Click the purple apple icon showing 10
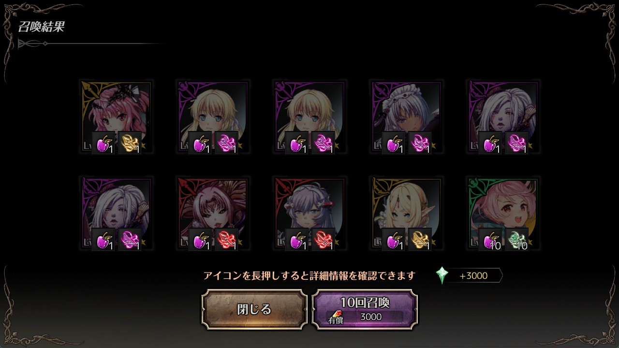This screenshot has width=619, height=348. coord(490,240)
